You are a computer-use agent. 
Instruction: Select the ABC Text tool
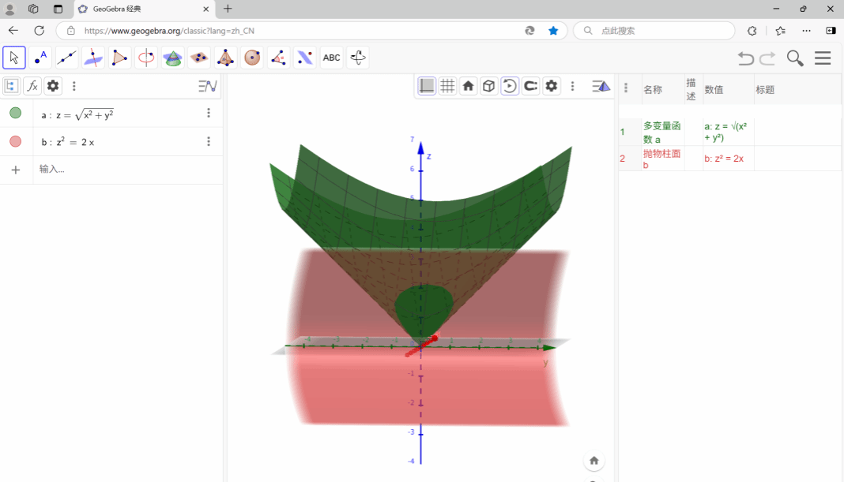[332, 58]
